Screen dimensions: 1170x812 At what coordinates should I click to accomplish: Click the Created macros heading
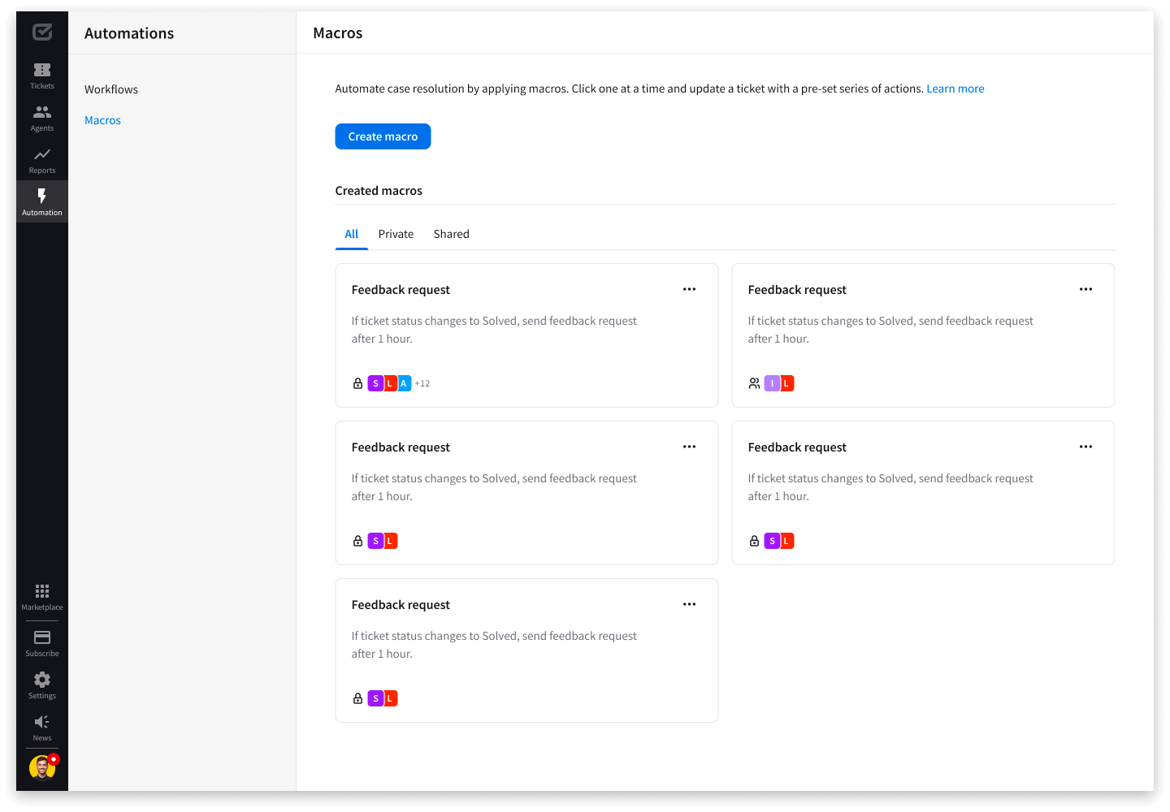(379, 191)
